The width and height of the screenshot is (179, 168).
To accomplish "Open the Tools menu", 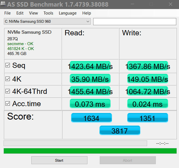I will tap(48, 13).
